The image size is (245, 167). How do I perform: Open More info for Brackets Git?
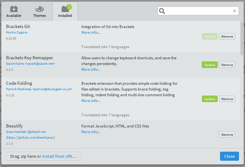pos(91,33)
